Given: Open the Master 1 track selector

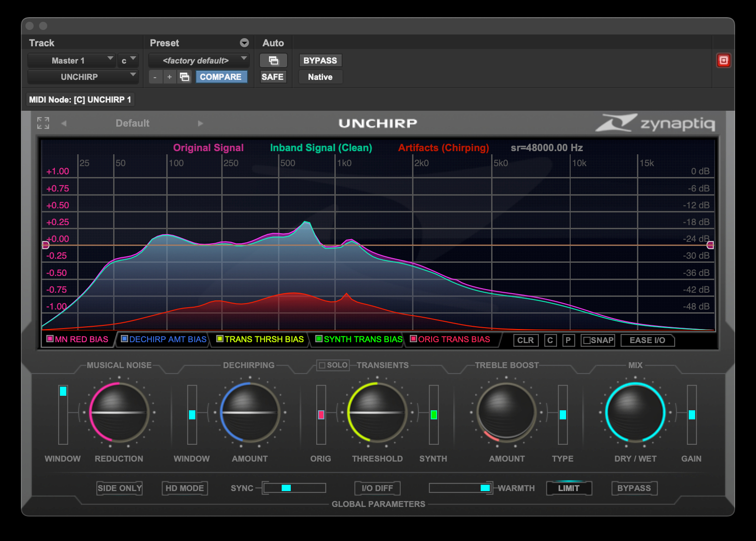Looking at the screenshot, I should pos(71,60).
